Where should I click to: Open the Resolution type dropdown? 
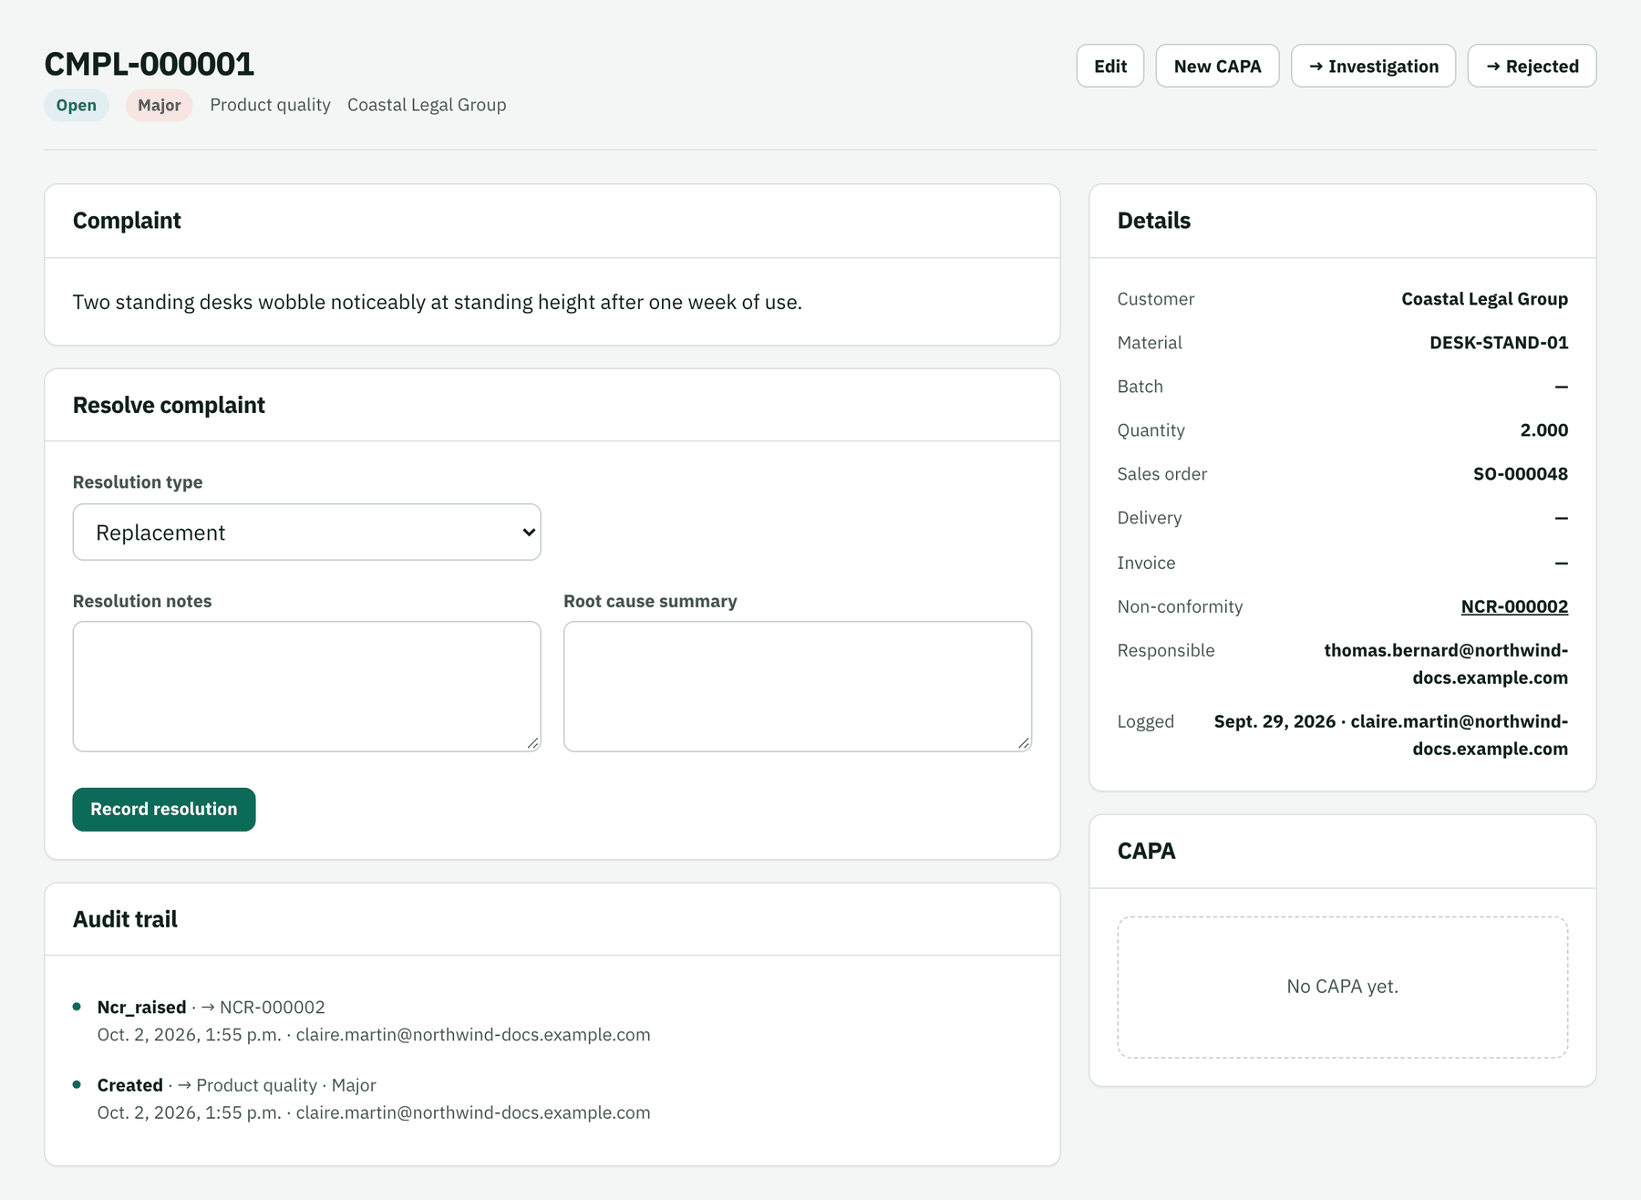(x=306, y=532)
